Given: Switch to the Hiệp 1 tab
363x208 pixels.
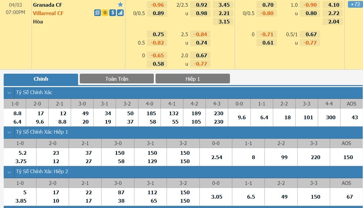Looking at the screenshot, I should (192, 79).
